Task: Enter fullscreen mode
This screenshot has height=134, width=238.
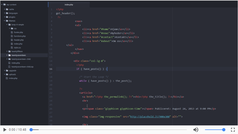Action: pyautogui.click(x=233, y=130)
